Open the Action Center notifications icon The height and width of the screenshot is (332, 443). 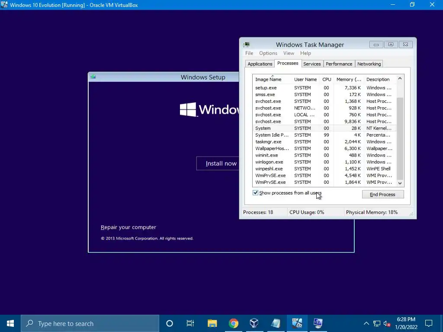point(429,323)
